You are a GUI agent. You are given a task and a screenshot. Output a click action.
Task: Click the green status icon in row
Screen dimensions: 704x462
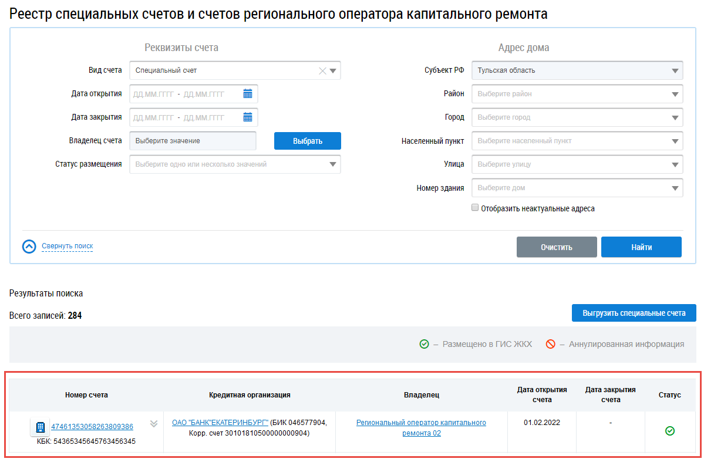669,431
